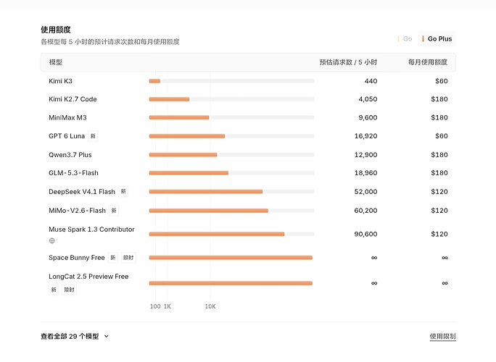496x362 pixels.
Task: Select the Muse Spark 1.3 Contributor name
Action: 92,230
